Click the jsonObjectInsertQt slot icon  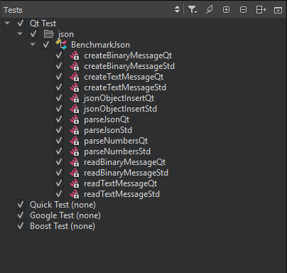pos(75,98)
